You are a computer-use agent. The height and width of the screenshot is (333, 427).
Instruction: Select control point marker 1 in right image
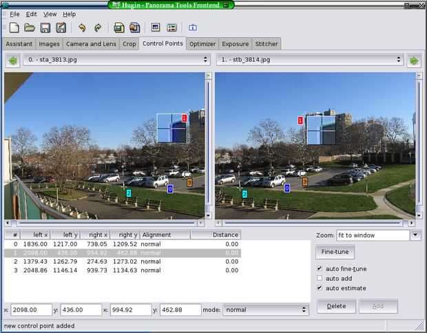click(x=300, y=120)
